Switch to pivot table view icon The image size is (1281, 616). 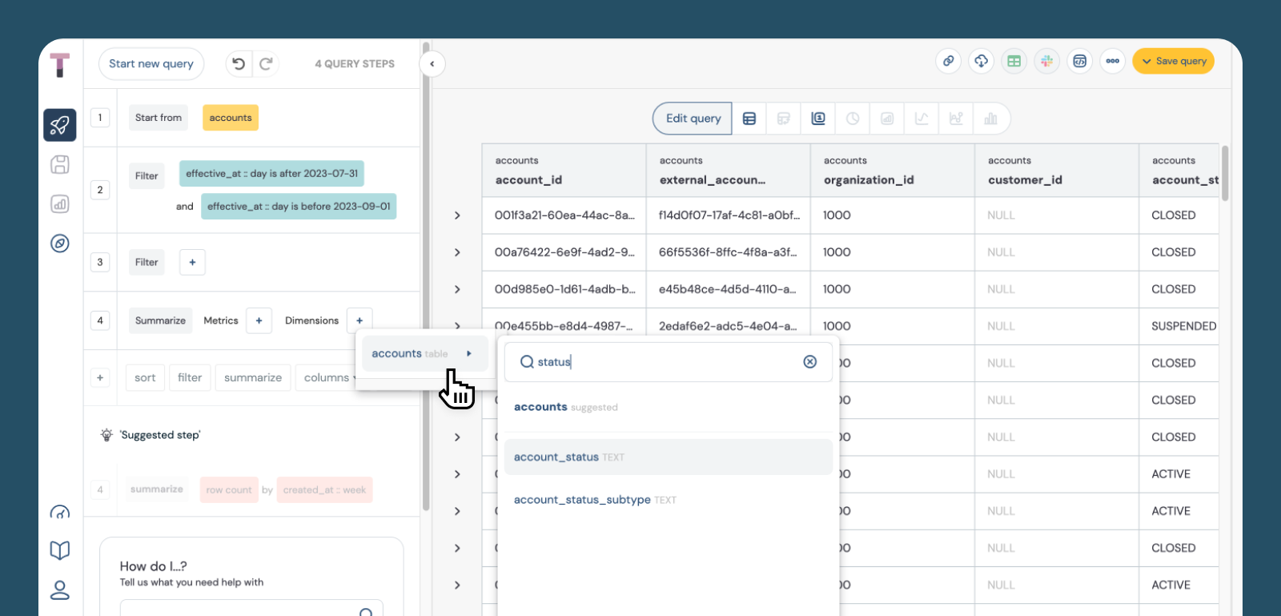[784, 119]
